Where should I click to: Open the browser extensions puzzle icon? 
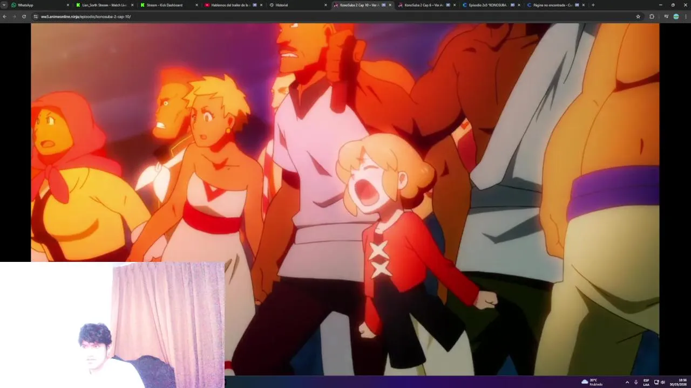[x=652, y=17]
